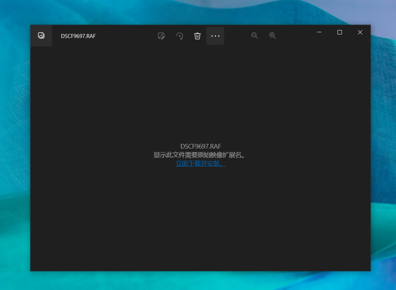Viewport: 396px width, 290px height.
Task: Zoom in with the plus magnifier
Action: pos(272,36)
